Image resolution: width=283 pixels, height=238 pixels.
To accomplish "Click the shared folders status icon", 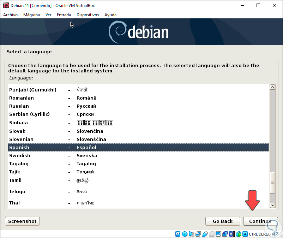I will point(211,234).
